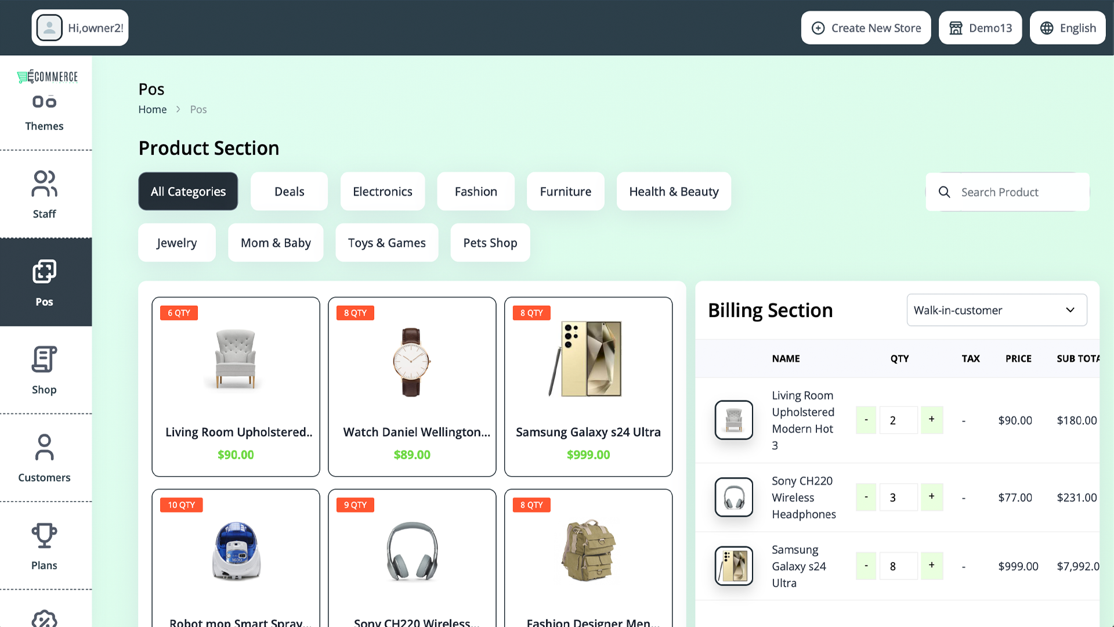Click the 9 QTY badge
1114x627 pixels.
(355, 505)
